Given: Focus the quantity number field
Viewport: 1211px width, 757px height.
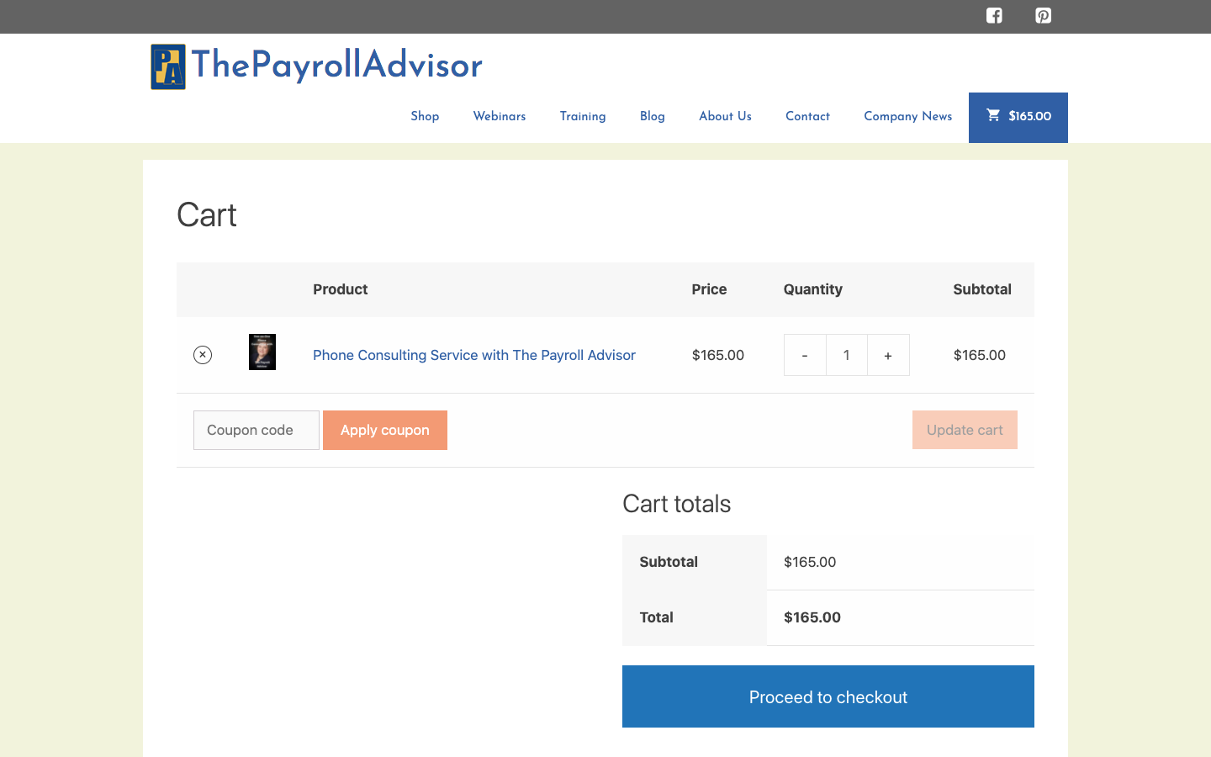Looking at the screenshot, I should 847,355.
